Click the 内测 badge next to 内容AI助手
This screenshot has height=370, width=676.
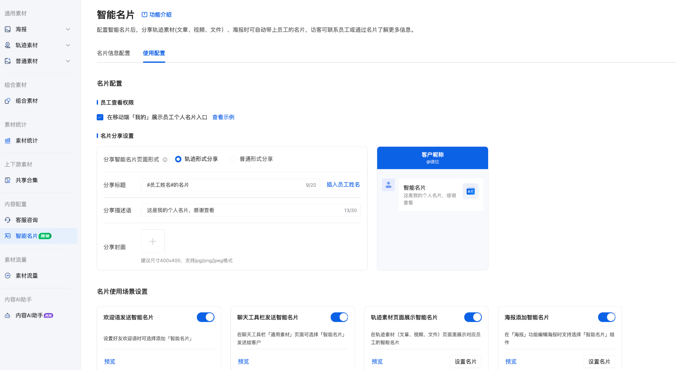(x=49, y=315)
